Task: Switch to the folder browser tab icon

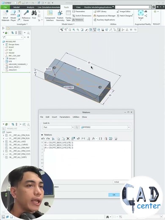Action: pos(8,28)
